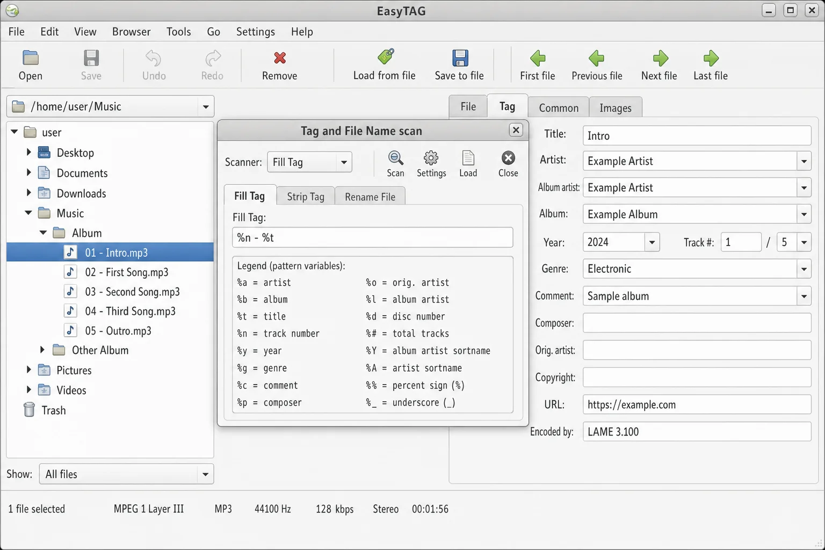This screenshot has height=550, width=825.
Task: Close Tag and File Name scan dialog with X
Action: [x=516, y=130]
